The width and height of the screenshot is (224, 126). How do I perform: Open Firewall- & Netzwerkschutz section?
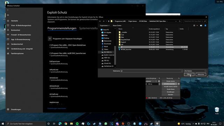[21, 35]
